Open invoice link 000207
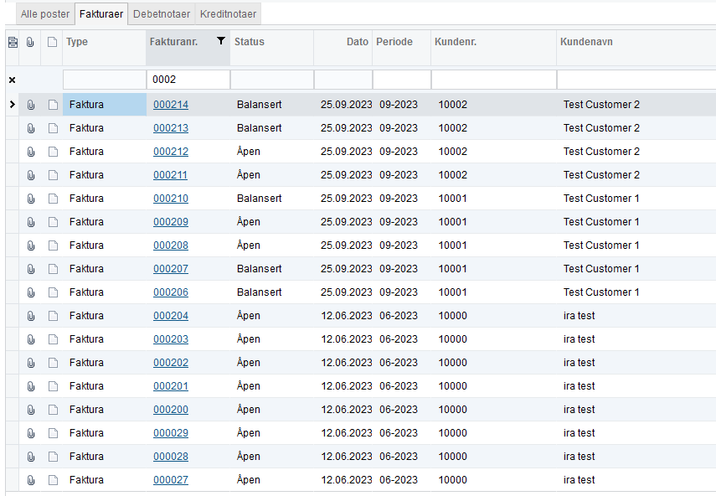Viewport: 716px width, 496px height. [171, 269]
